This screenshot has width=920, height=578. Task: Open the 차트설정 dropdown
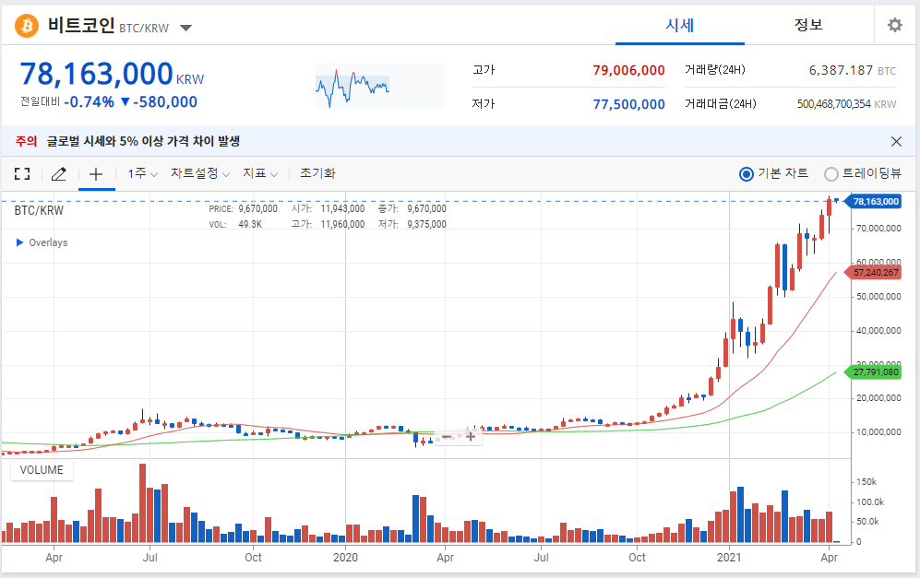point(200,173)
